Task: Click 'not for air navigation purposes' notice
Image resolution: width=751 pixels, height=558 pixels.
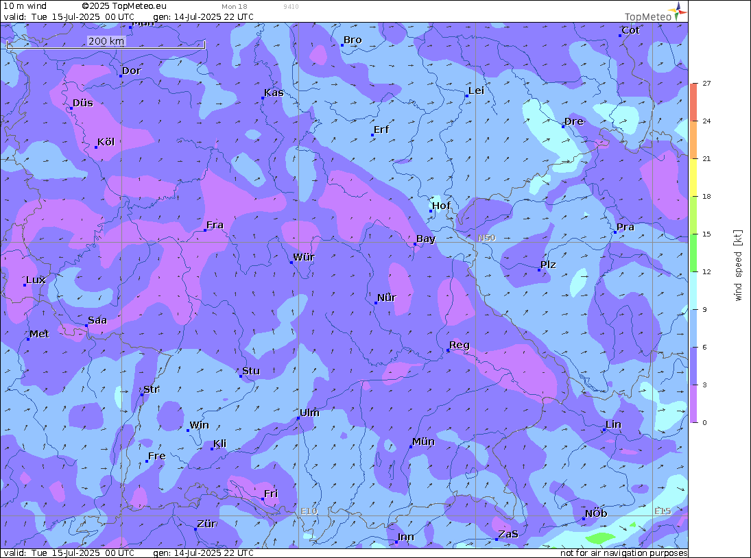Action: 624,553
